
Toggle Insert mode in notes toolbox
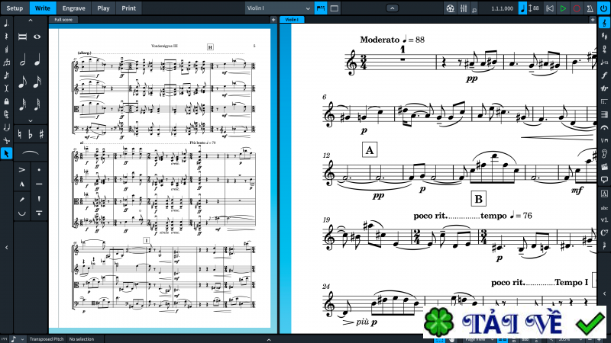6,88
